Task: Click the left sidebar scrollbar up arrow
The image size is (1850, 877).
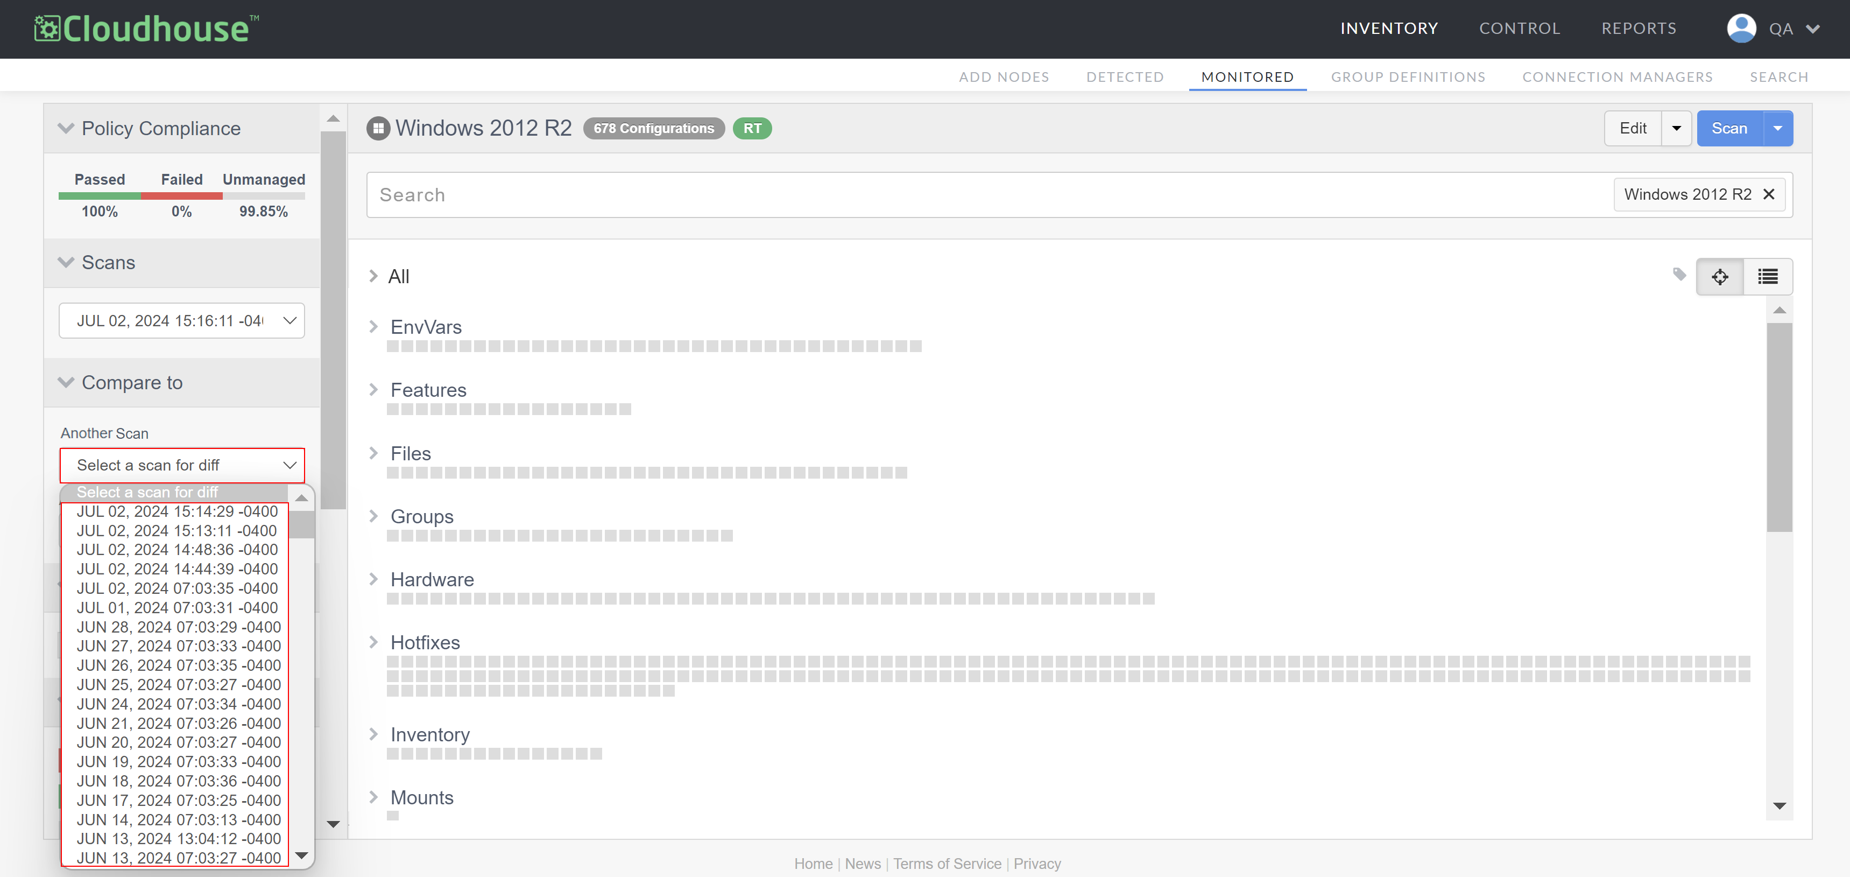Action: click(x=333, y=118)
